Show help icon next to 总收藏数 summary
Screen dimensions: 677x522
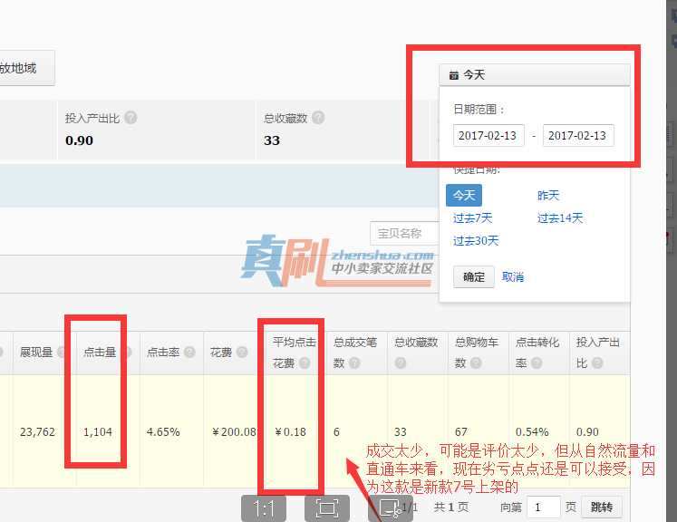pyautogui.click(x=318, y=118)
